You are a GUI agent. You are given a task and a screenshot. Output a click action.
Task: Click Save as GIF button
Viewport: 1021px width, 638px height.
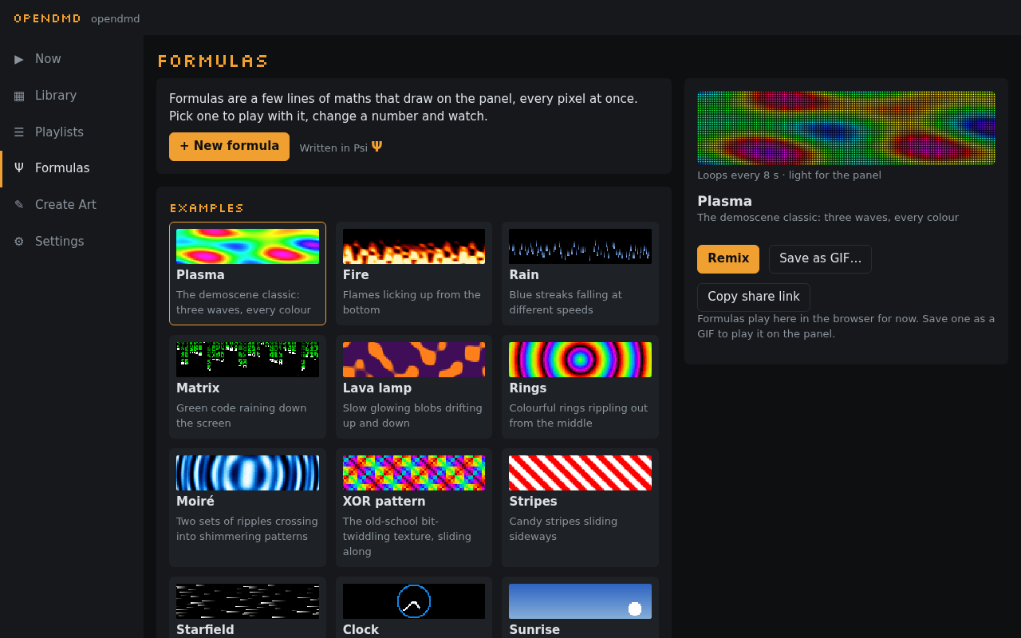point(820,259)
